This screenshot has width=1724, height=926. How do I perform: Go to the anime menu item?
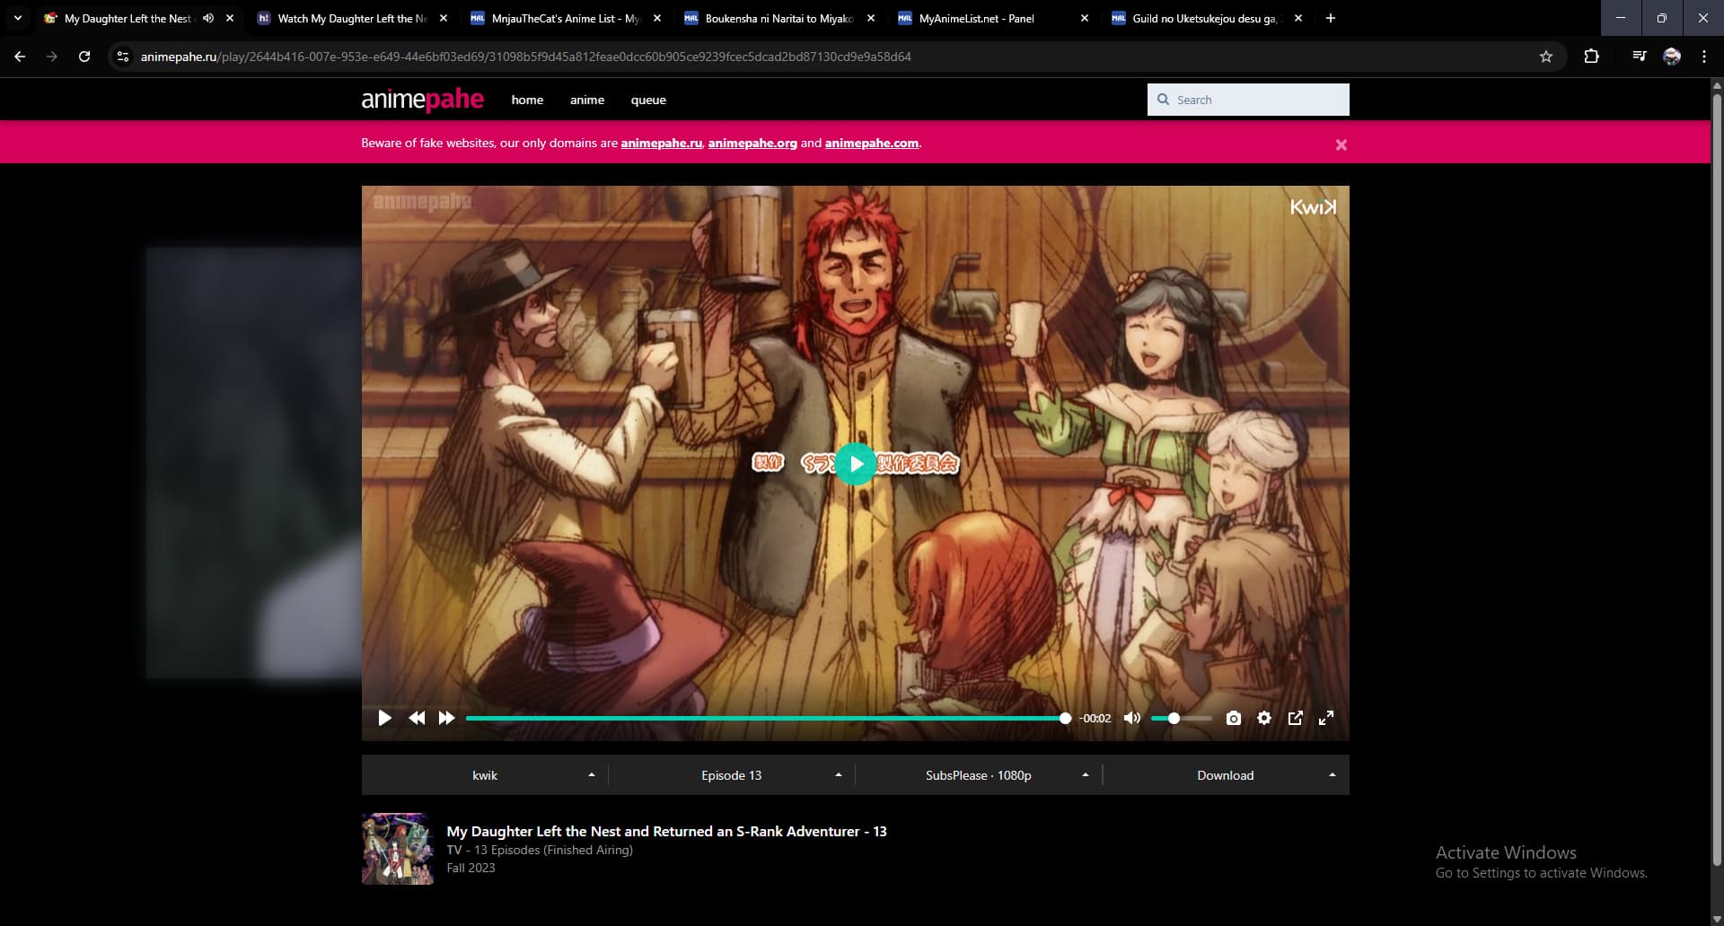click(x=586, y=100)
